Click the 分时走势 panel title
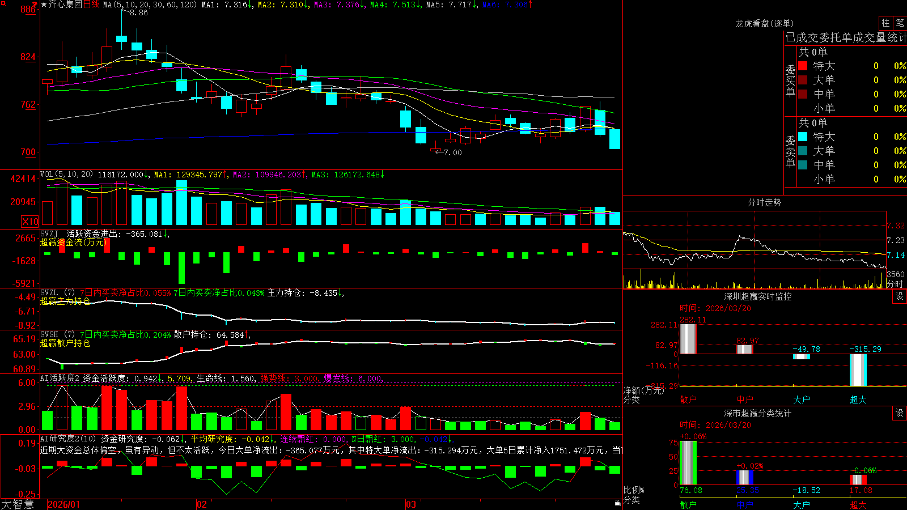Image resolution: width=907 pixels, height=510 pixels. [x=765, y=202]
